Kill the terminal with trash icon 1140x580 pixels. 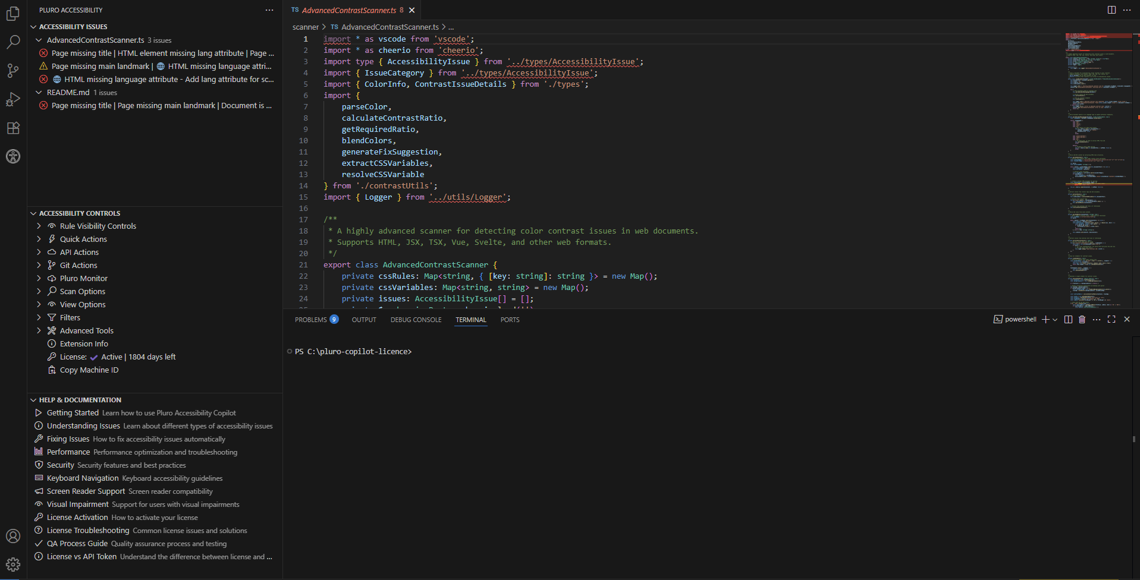point(1082,320)
